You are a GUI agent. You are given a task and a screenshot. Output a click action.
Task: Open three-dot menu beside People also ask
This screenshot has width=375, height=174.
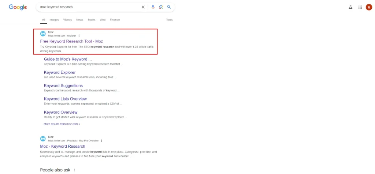point(74,170)
